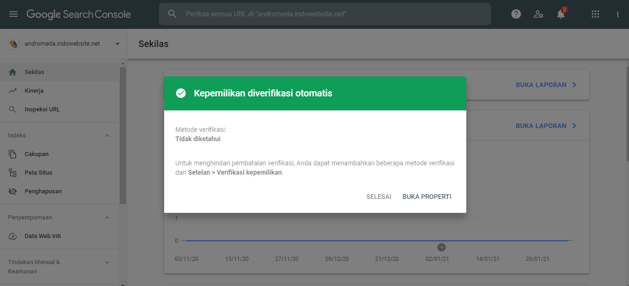Click BUKA PROPERTI in the verification dialog
Image resolution: width=629 pixels, height=286 pixels.
[427, 196]
